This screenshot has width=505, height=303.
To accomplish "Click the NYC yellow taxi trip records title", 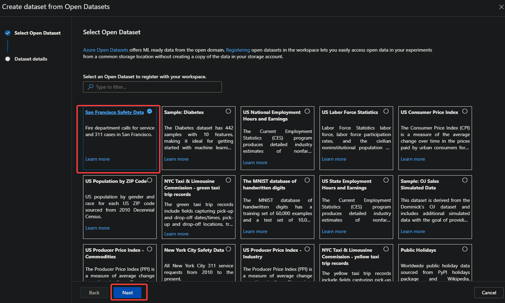I will [350, 257].
